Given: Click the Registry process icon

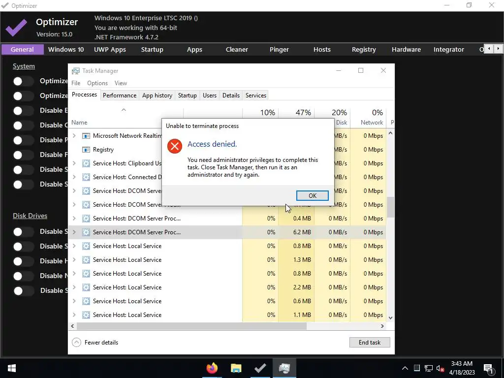Looking at the screenshot, I should click(x=86, y=150).
